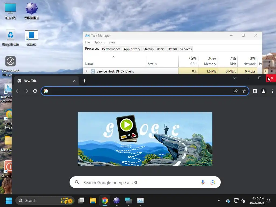This screenshot has width=276, height=207.
Task: Expand Service Host: DHCP Client row
Action: point(86,71)
